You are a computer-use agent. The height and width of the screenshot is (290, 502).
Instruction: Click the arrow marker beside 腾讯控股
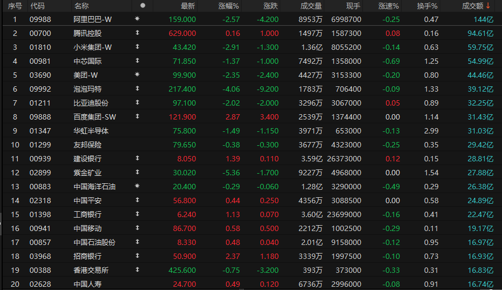coord(137,33)
